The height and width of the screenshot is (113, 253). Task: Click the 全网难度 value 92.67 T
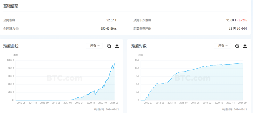[x=112, y=20]
